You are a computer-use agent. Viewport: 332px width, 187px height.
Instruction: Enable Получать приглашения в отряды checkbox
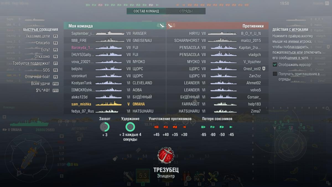click(275, 74)
